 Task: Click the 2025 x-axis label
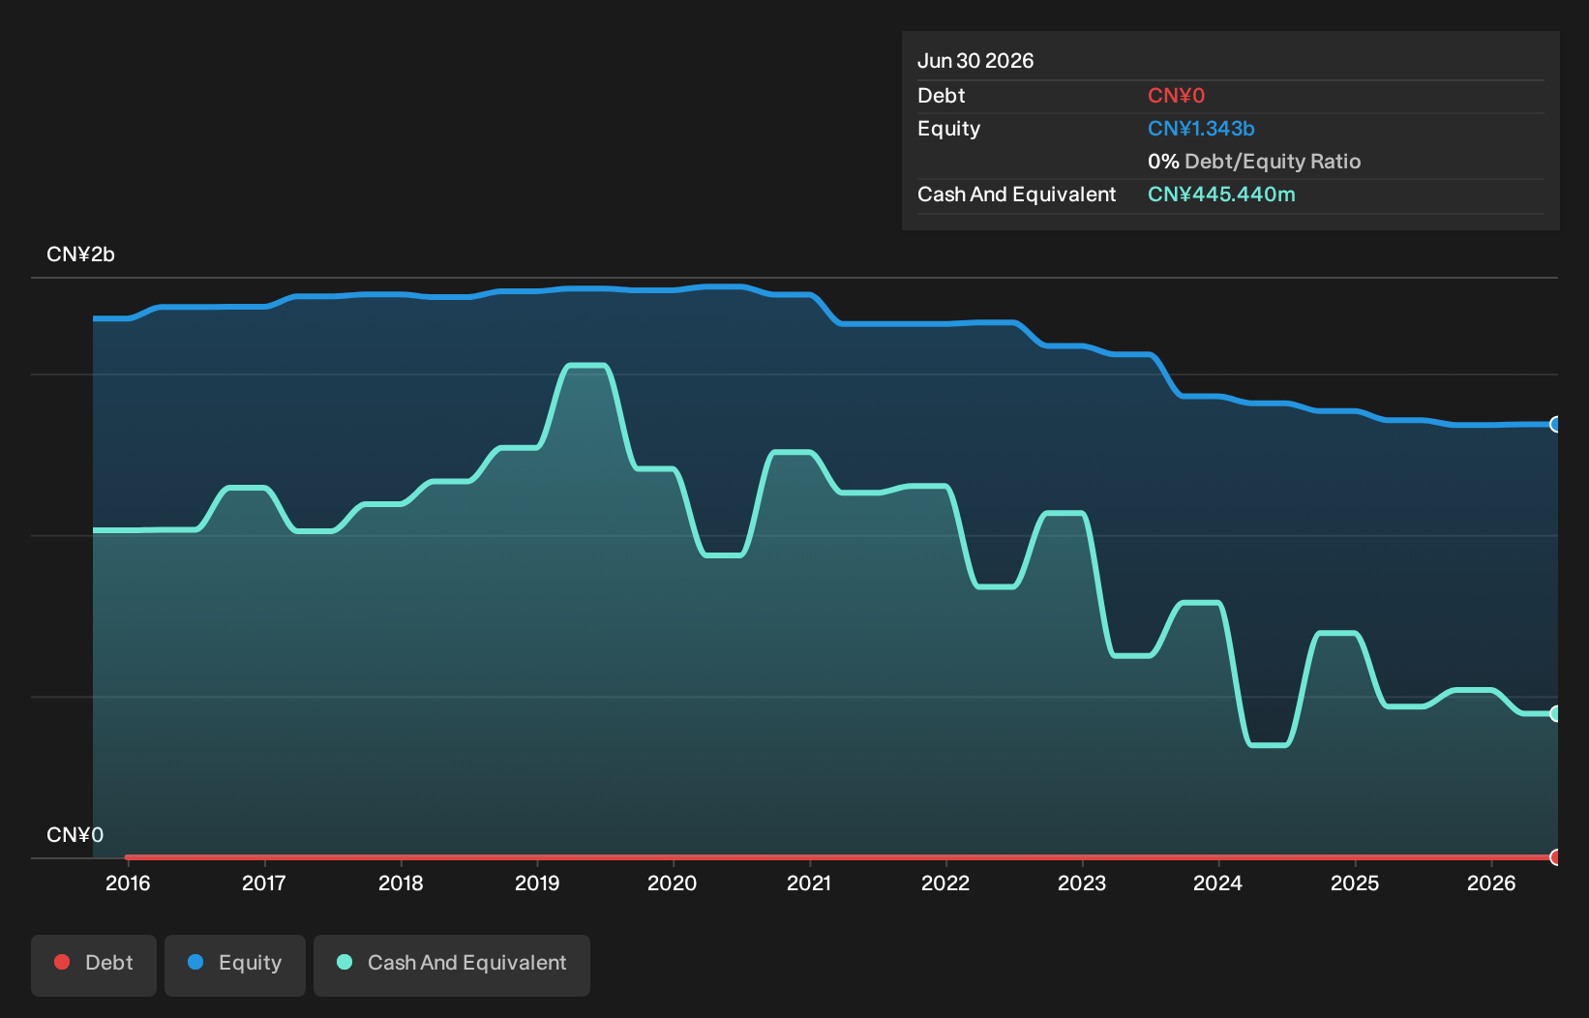(1355, 883)
